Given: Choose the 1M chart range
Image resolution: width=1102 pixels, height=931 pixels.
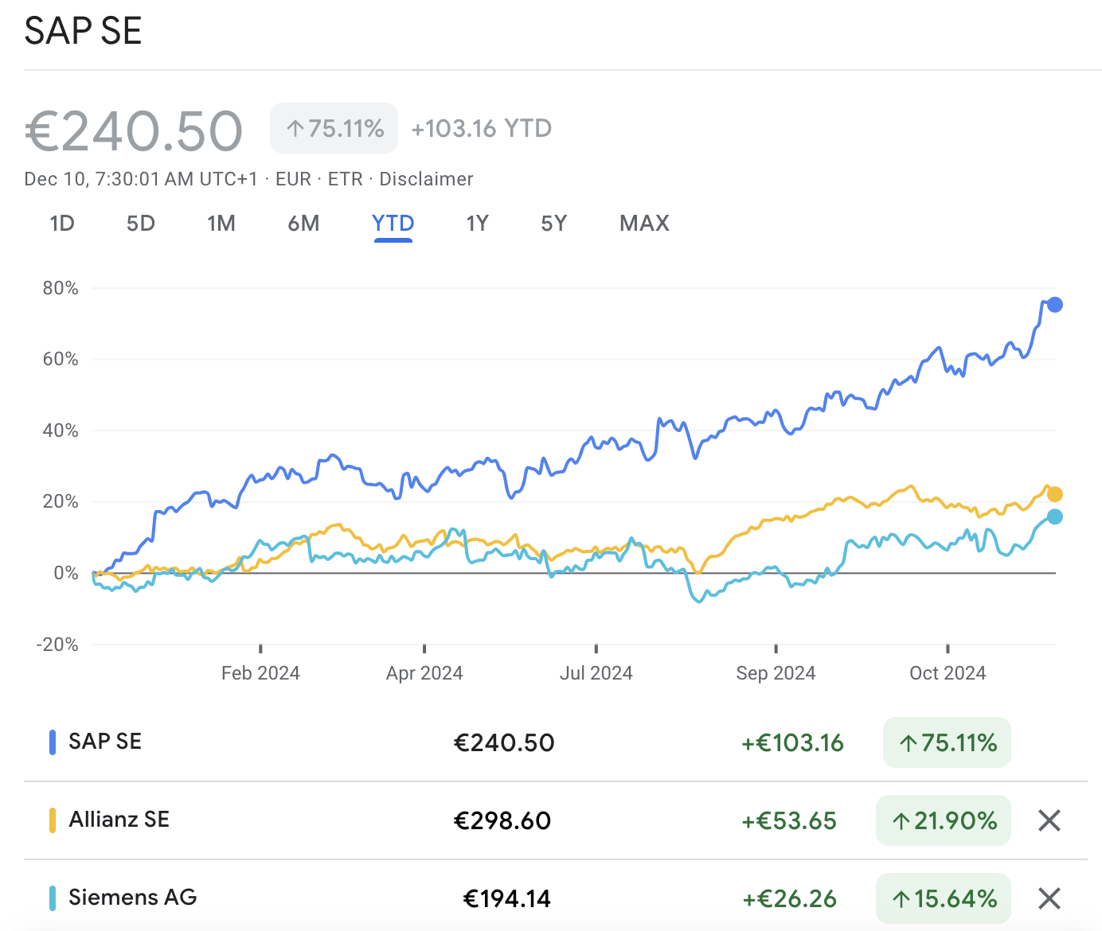Looking at the screenshot, I should click(x=221, y=224).
